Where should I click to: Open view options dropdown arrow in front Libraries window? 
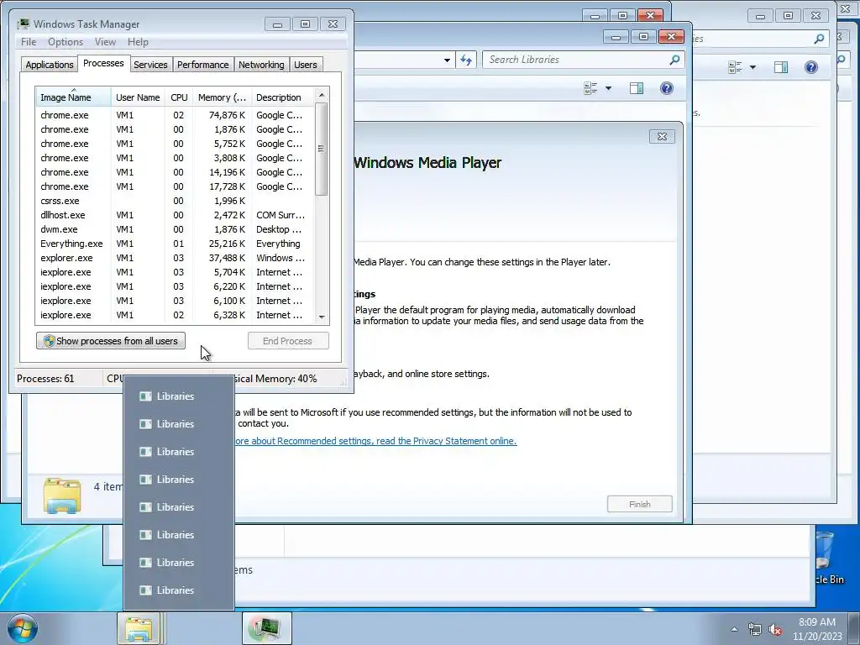(608, 88)
